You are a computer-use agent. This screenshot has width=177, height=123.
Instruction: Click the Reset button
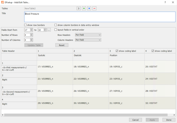tap(62, 45)
